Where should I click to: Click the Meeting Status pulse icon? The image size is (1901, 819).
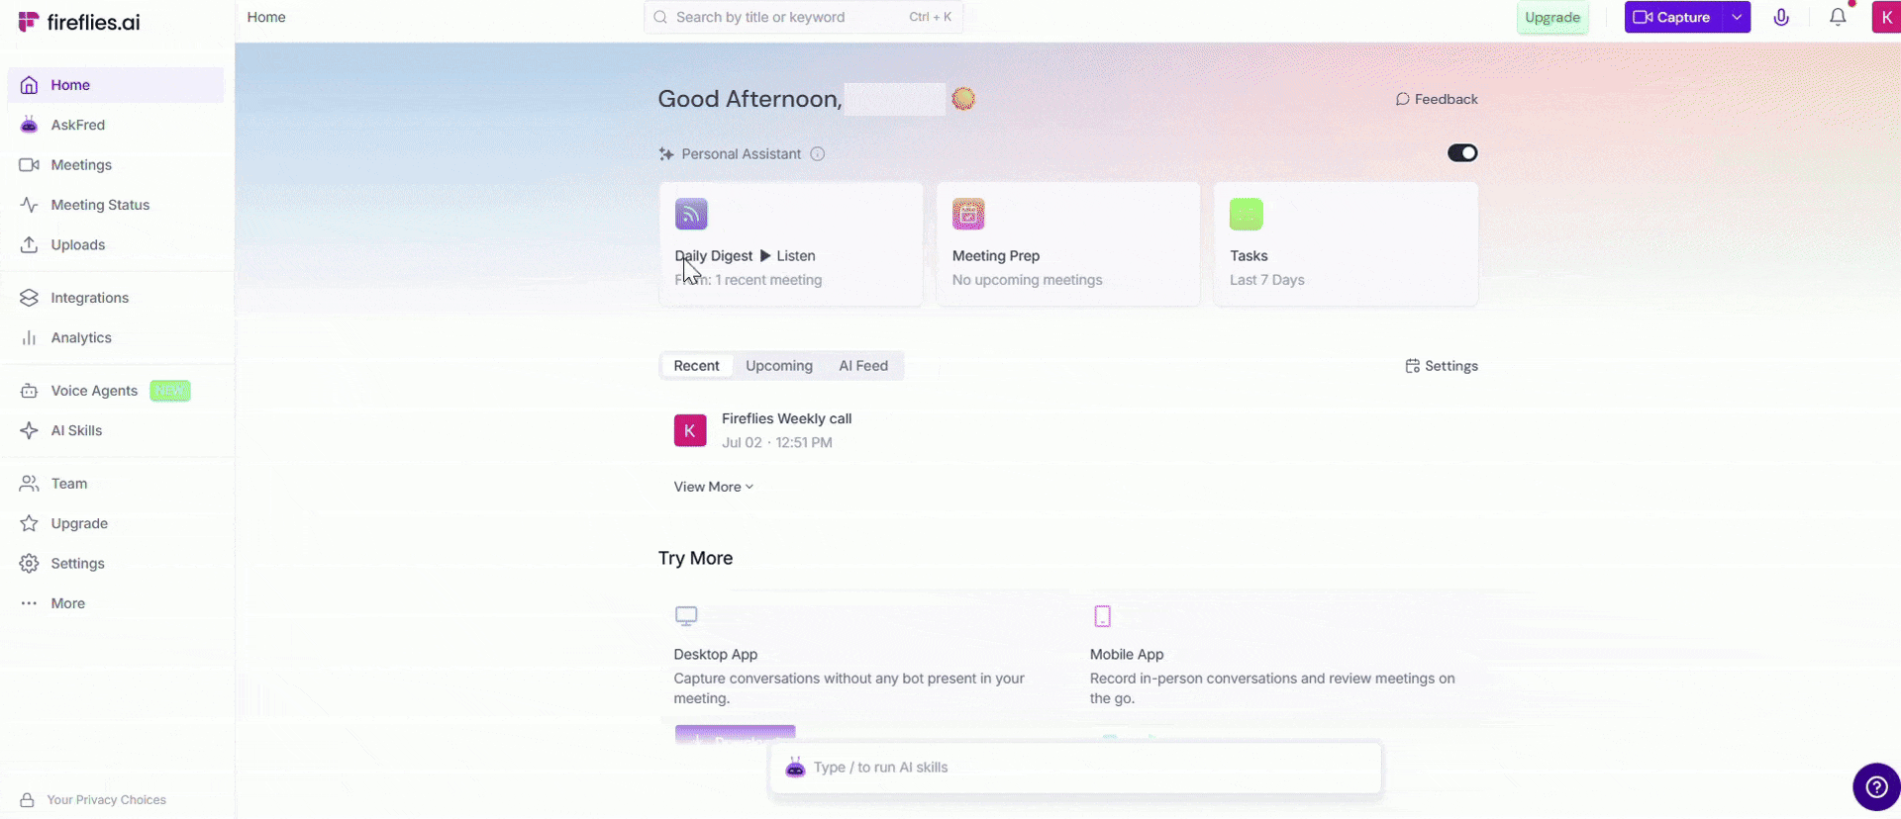[x=30, y=205]
